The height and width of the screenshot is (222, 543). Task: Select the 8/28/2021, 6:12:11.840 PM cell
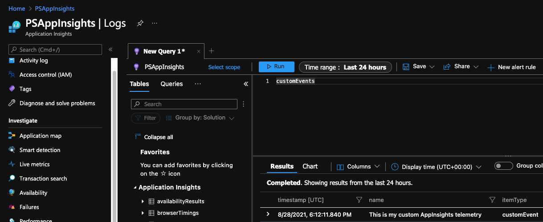point(314,214)
